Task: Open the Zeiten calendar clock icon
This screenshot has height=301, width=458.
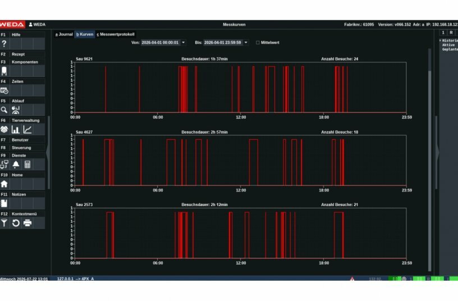Action: (x=4, y=90)
